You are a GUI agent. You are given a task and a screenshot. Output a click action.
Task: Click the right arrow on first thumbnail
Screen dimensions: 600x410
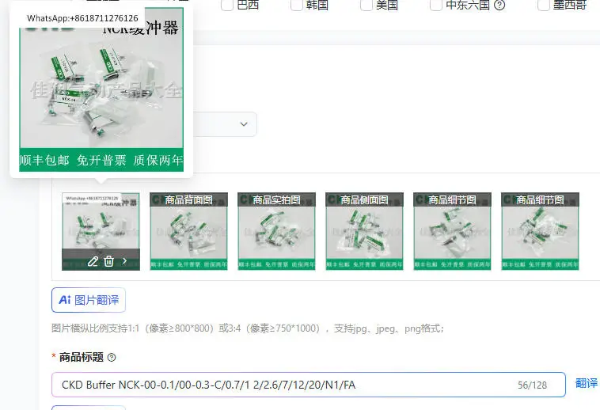125,261
